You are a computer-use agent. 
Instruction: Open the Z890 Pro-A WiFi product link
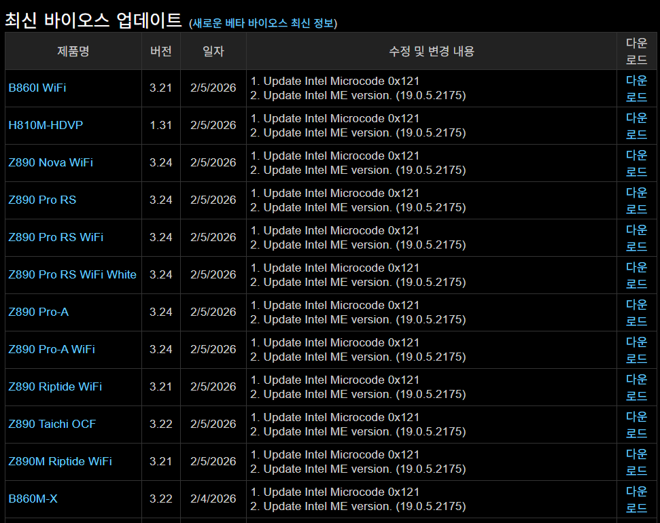(x=52, y=350)
